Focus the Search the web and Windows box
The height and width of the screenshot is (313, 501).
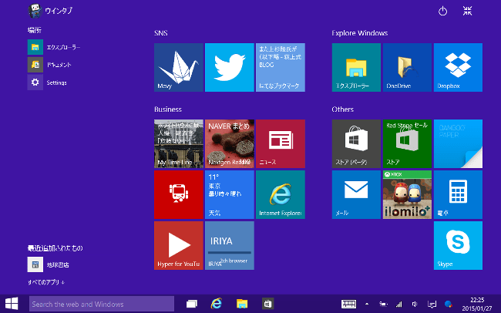coord(102,304)
